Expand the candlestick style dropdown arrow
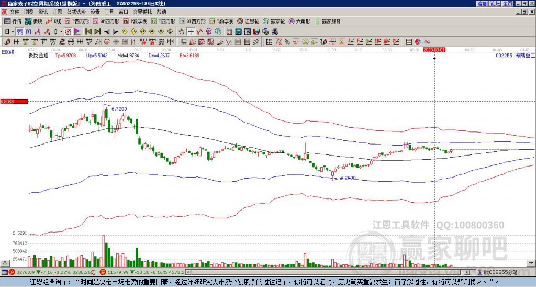This screenshot has width=536, height=287. [x=61, y=32]
